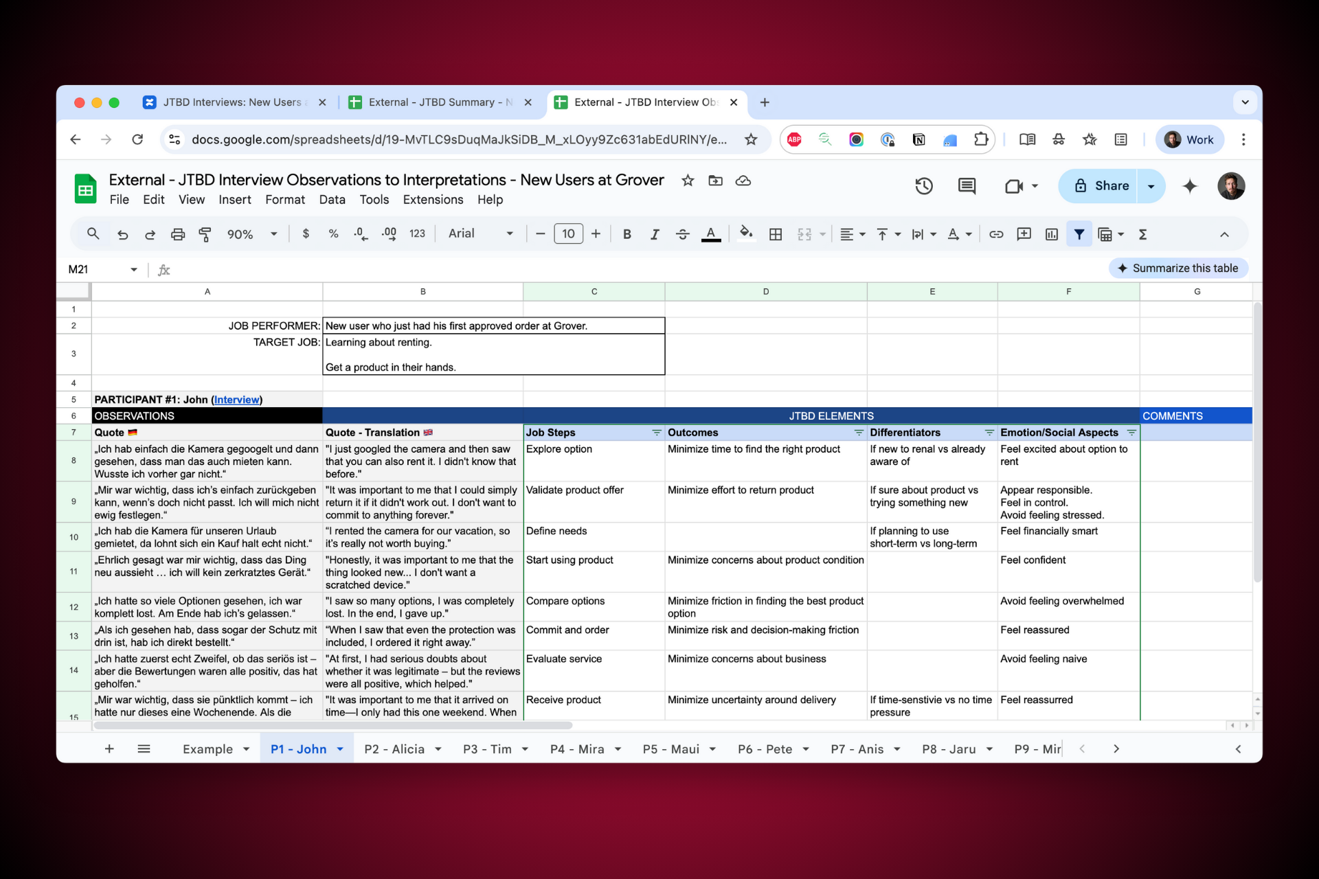Image resolution: width=1319 pixels, height=879 pixels.
Task: Click the print icon
Action: click(178, 234)
